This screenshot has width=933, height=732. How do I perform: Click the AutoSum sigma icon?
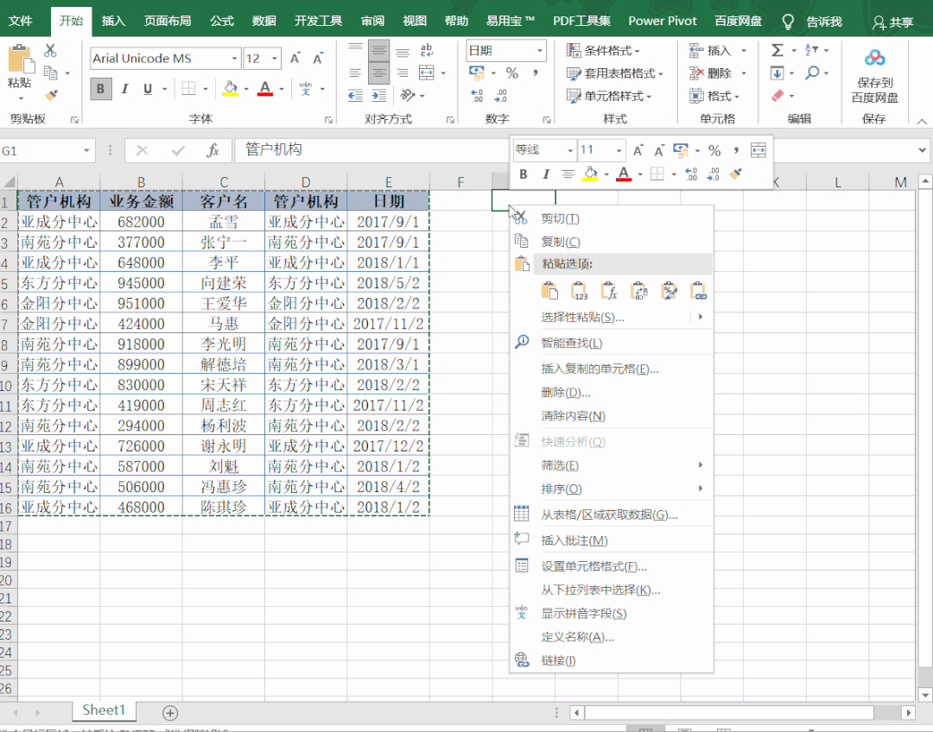[x=777, y=51]
